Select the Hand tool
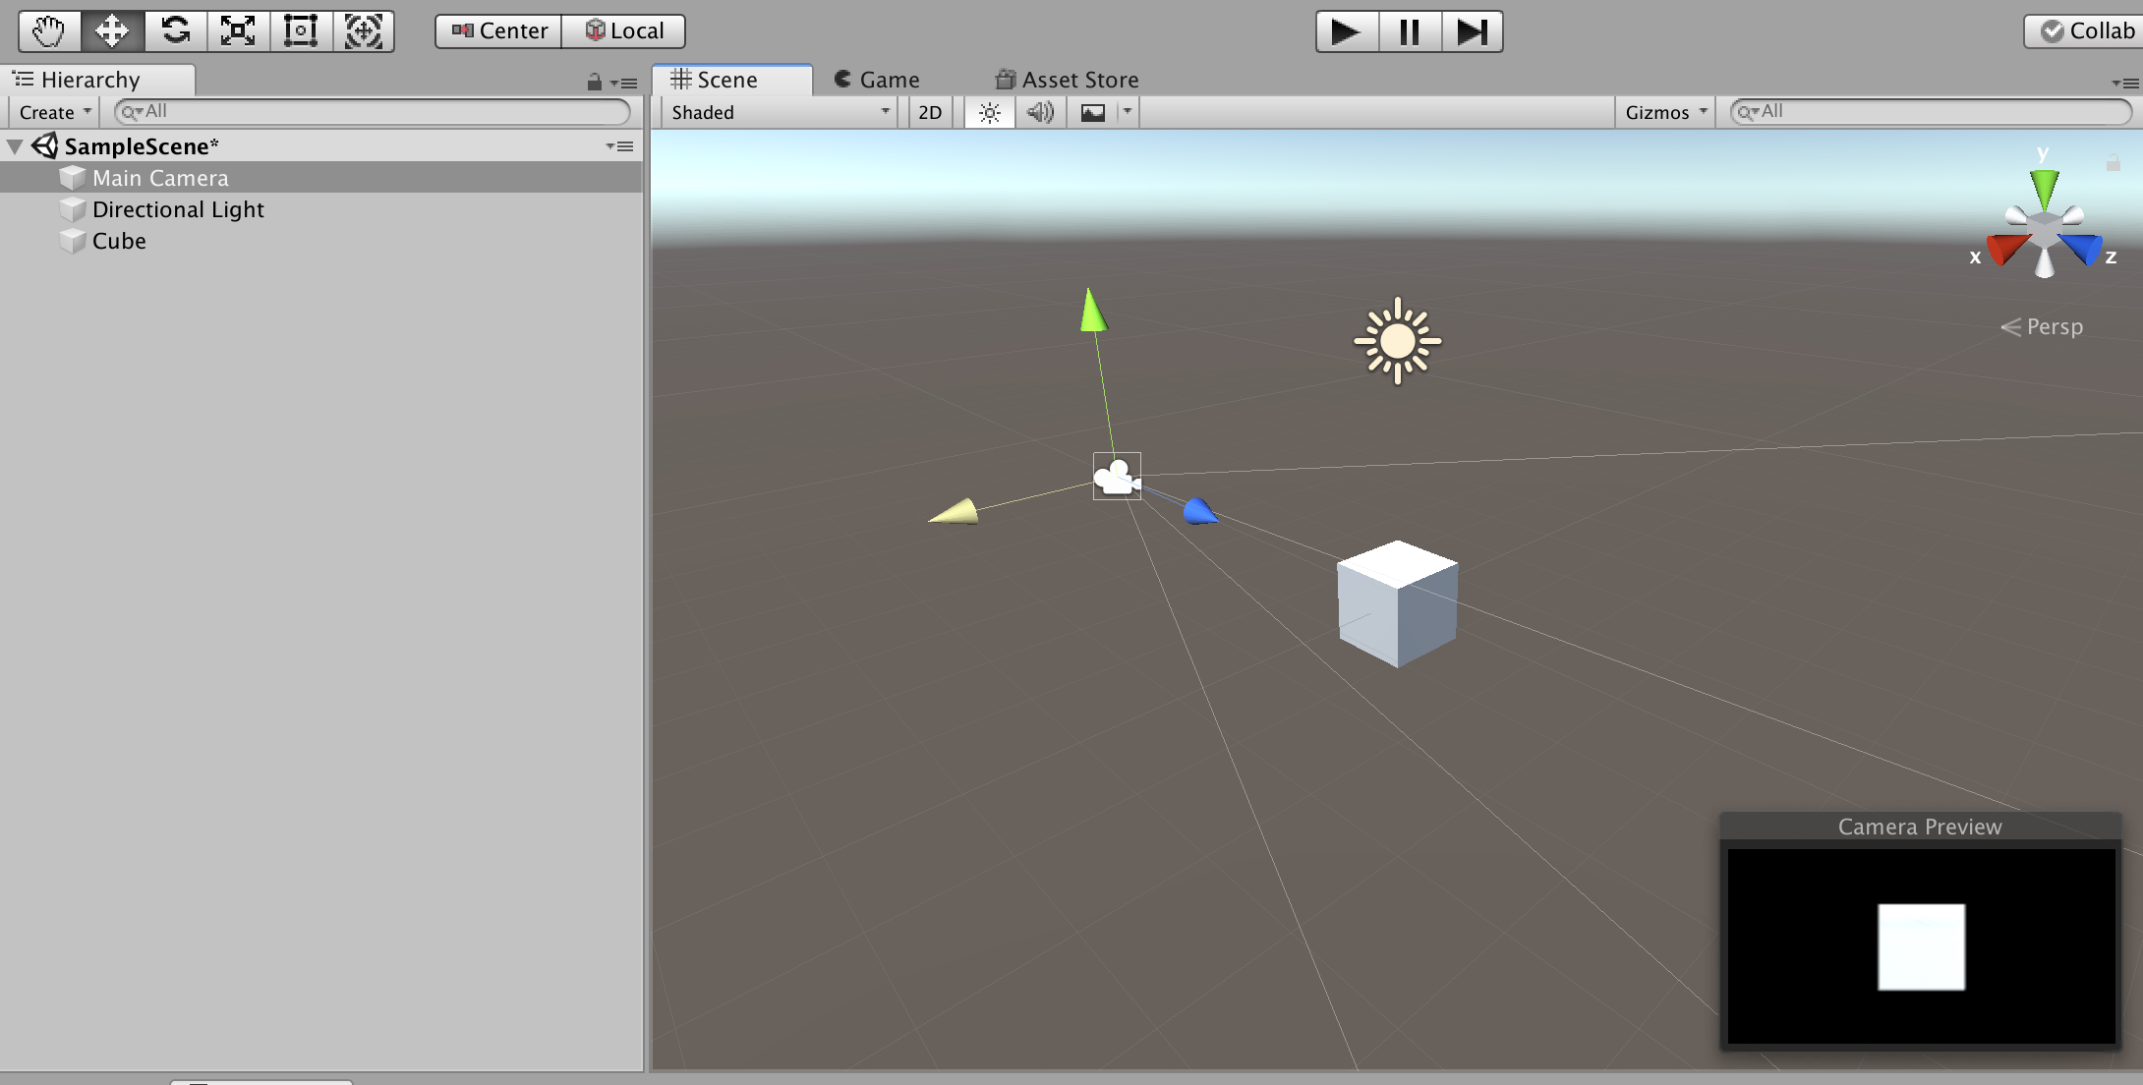This screenshot has width=2143, height=1085. click(x=48, y=31)
